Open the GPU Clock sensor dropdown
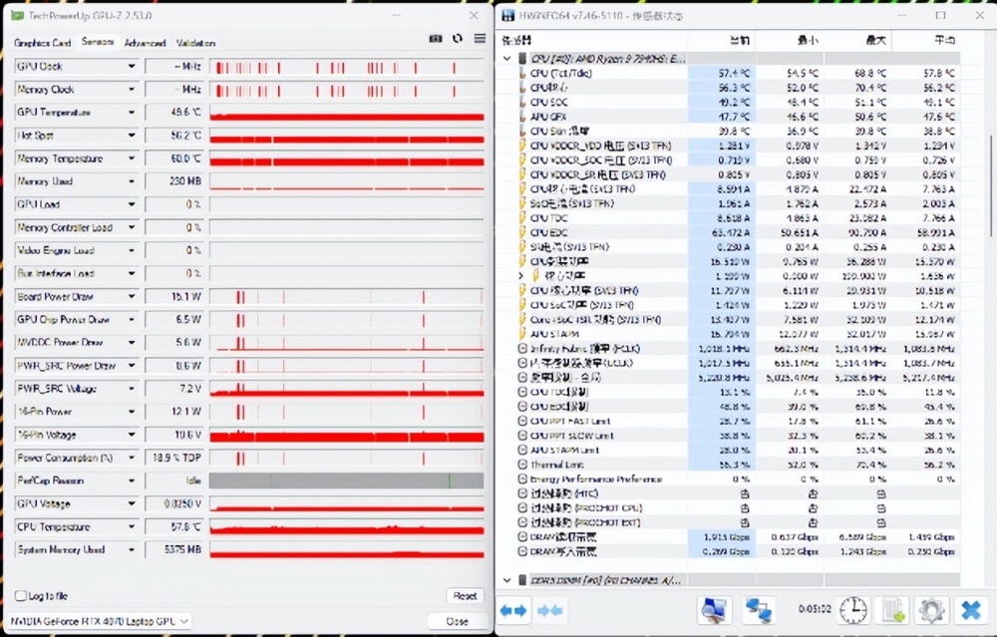This screenshot has width=997, height=637. coord(131,66)
